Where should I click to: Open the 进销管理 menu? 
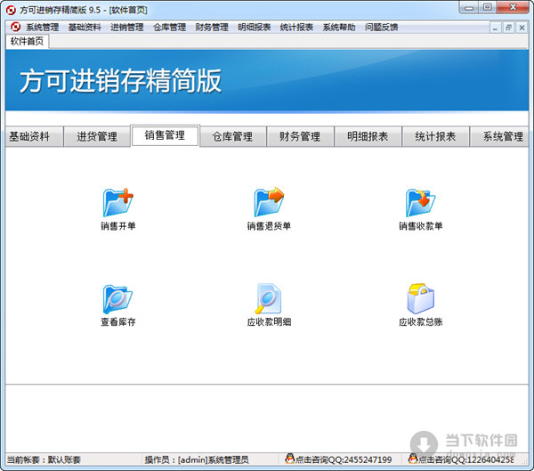click(x=126, y=28)
